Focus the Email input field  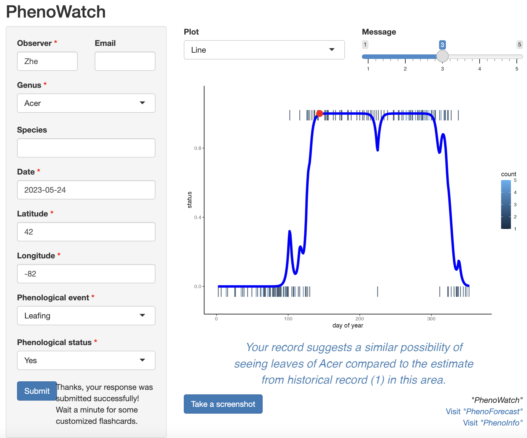click(x=125, y=61)
